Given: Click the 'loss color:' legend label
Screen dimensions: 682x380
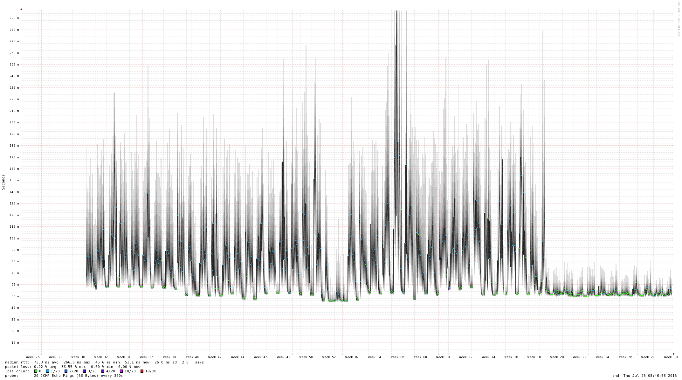Looking at the screenshot, I should coord(17,371).
